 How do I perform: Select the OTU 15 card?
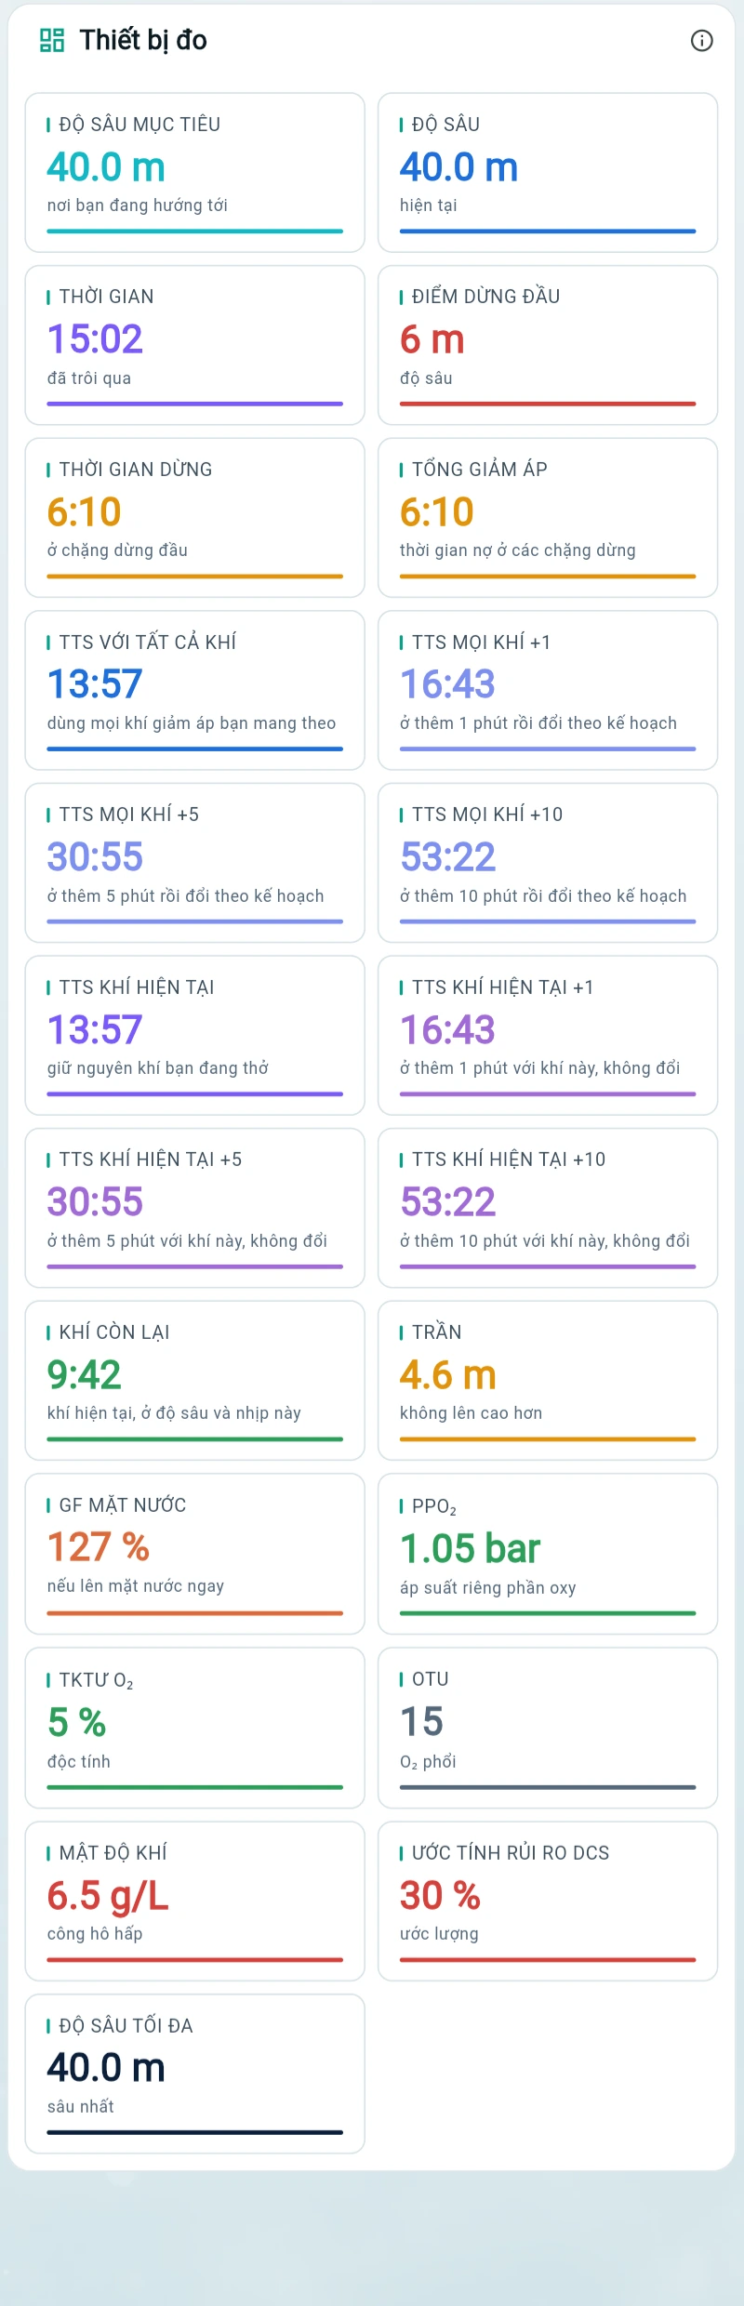(548, 1728)
